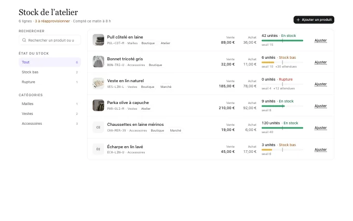Click the +12 attendues note
The height and width of the screenshot is (221, 353).
coord(284,88)
